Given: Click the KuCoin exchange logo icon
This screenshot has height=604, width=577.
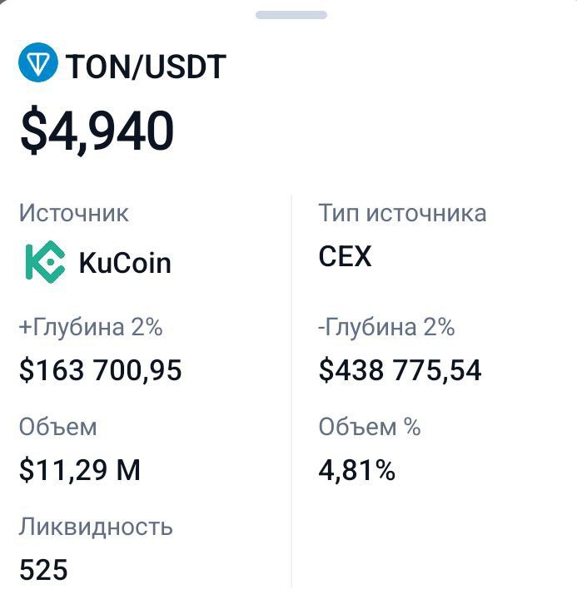Looking at the screenshot, I should 44,263.
